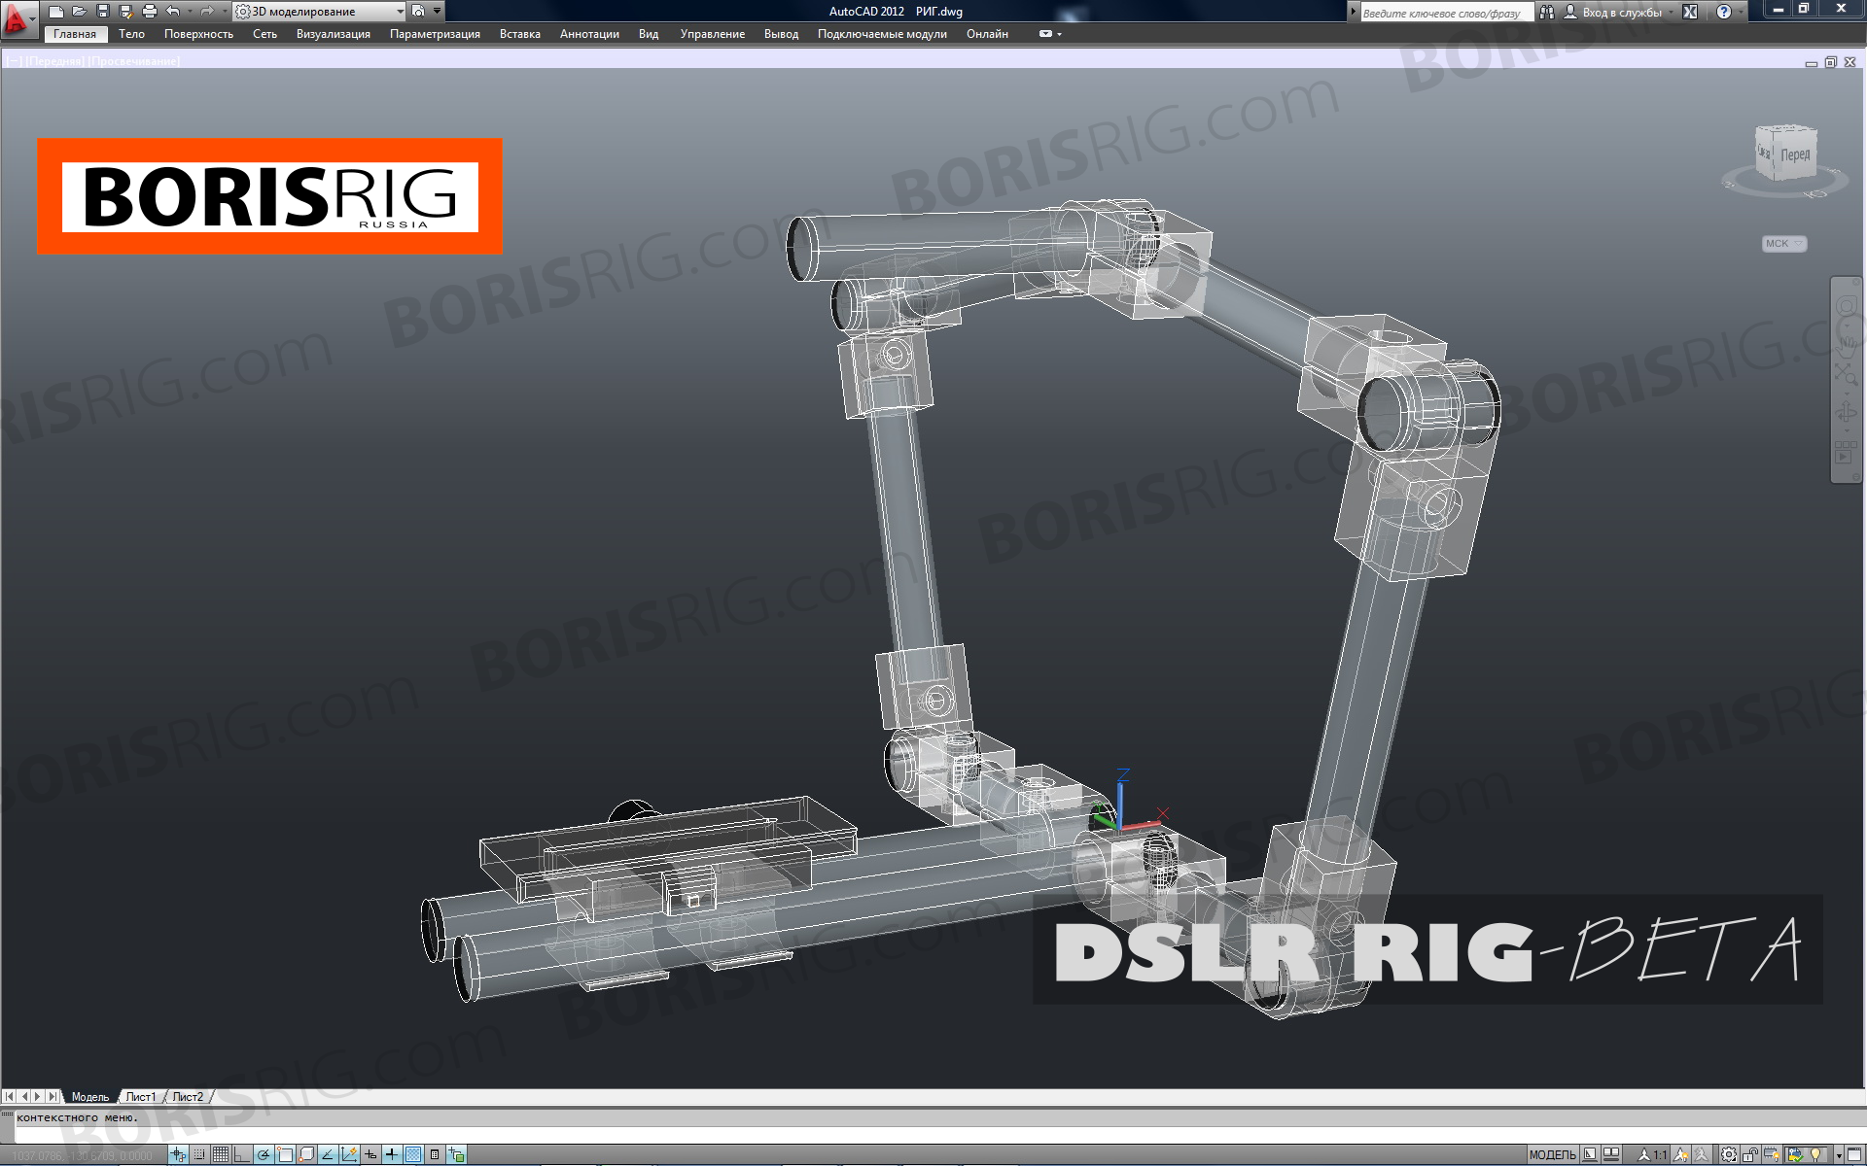The height and width of the screenshot is (1166, 1867).
Task: Create a new drawing via New icon
Action: coord(56,12)
